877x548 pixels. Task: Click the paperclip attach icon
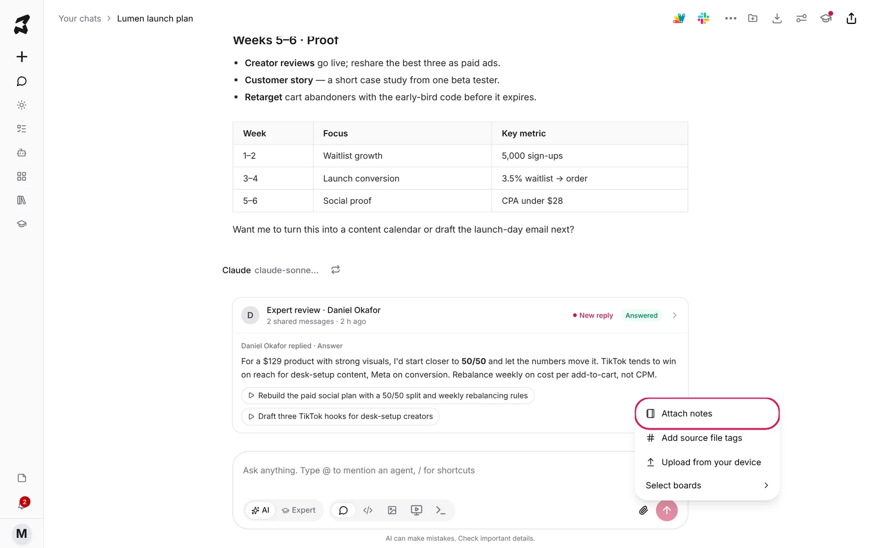(x=643, y=510)
